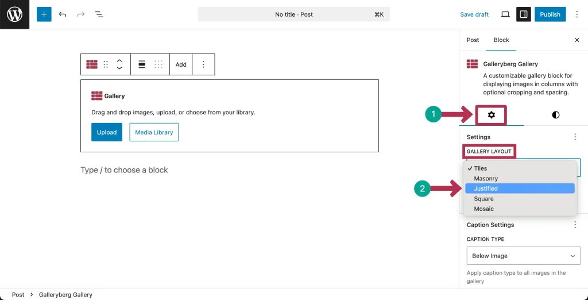Open block toolbar three-dot options
The height and width of the screenshot is (300, 588).
pyautogui.click(x=203, y=64)
